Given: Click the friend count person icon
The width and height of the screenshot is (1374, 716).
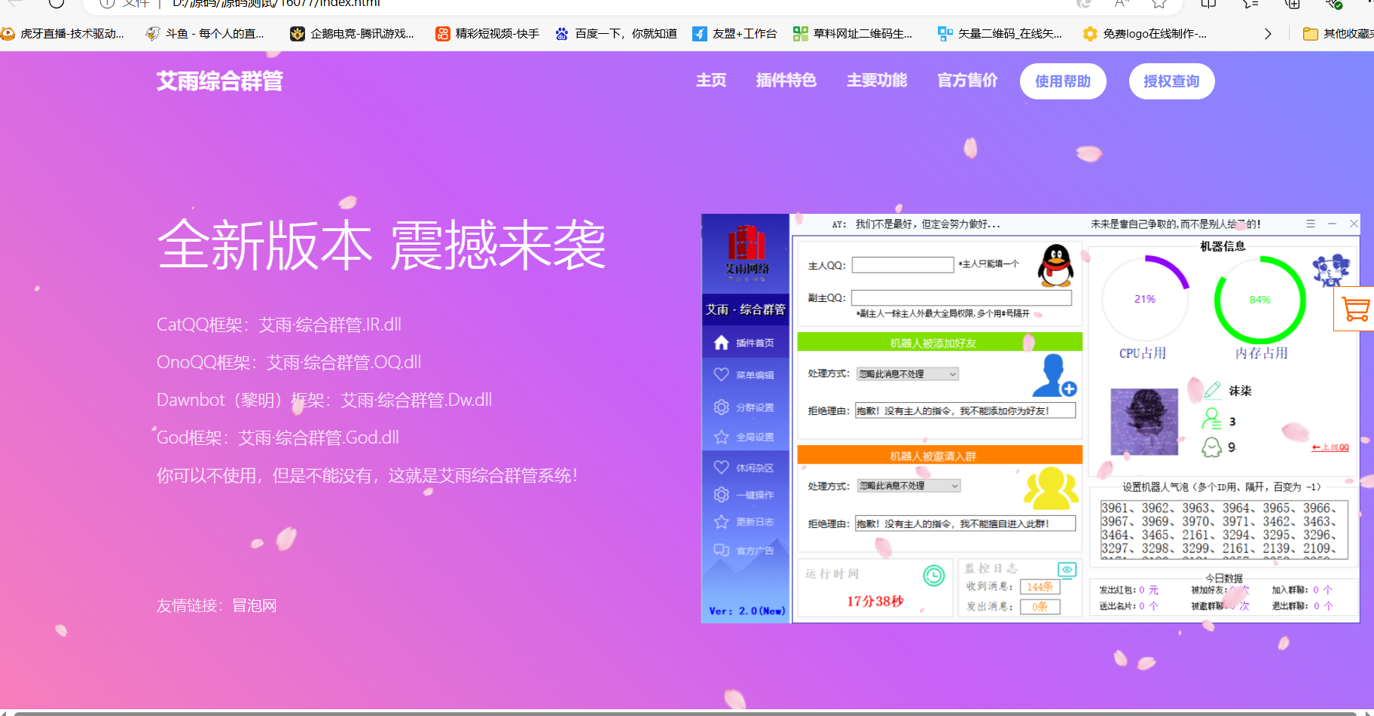Looking at the screenshot, I should click(x=1211, y=418).
